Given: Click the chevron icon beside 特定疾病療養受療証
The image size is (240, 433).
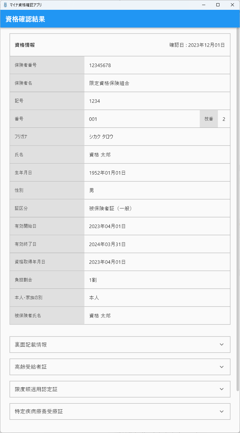Looking at the screenshot, I should pyautogui.click(x=222, y=411).
